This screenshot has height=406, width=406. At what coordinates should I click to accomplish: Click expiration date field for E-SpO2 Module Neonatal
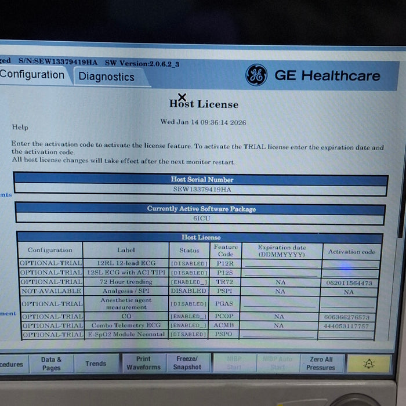278,334
